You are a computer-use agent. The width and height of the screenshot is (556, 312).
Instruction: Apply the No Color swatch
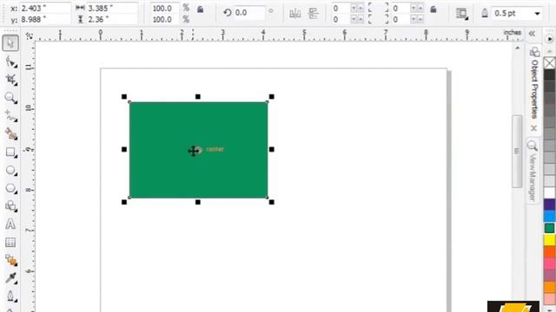550,63
